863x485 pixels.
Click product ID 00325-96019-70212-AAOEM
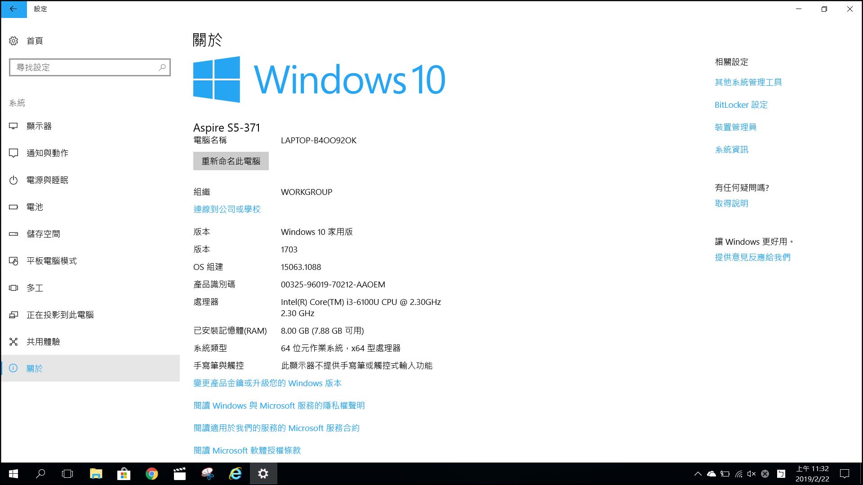click(333, 285)
